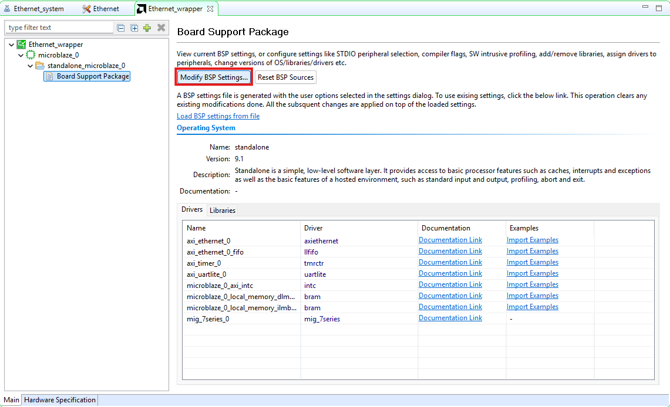Click the type filter text field
670x407 pixels.
[x=59, y=28]
